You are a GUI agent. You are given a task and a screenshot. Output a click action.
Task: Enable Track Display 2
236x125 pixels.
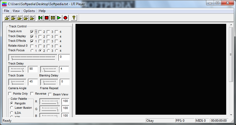pyautogui.click(x=40, y=37)
